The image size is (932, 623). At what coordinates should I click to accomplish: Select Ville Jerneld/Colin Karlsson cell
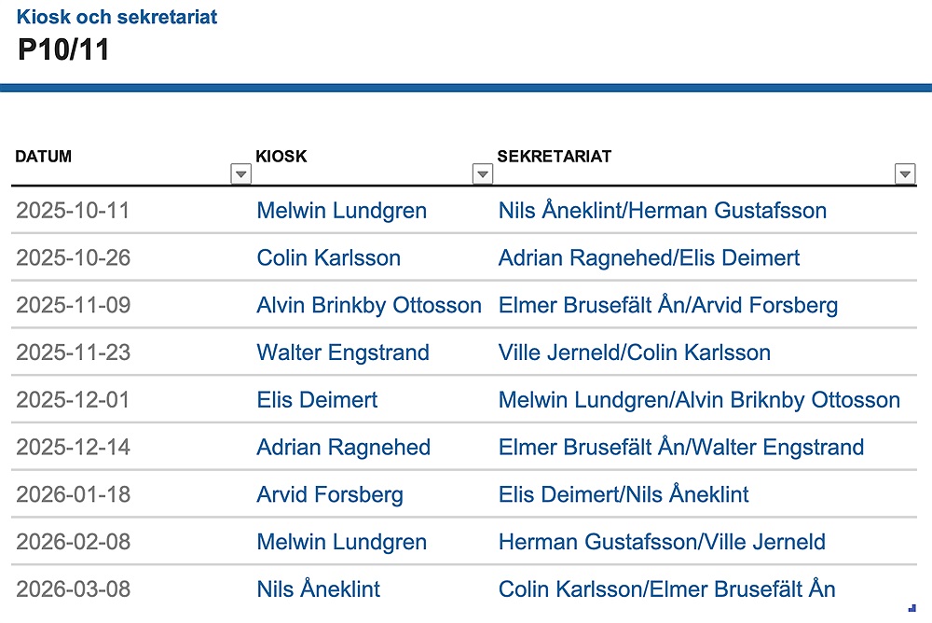(634, 353)
